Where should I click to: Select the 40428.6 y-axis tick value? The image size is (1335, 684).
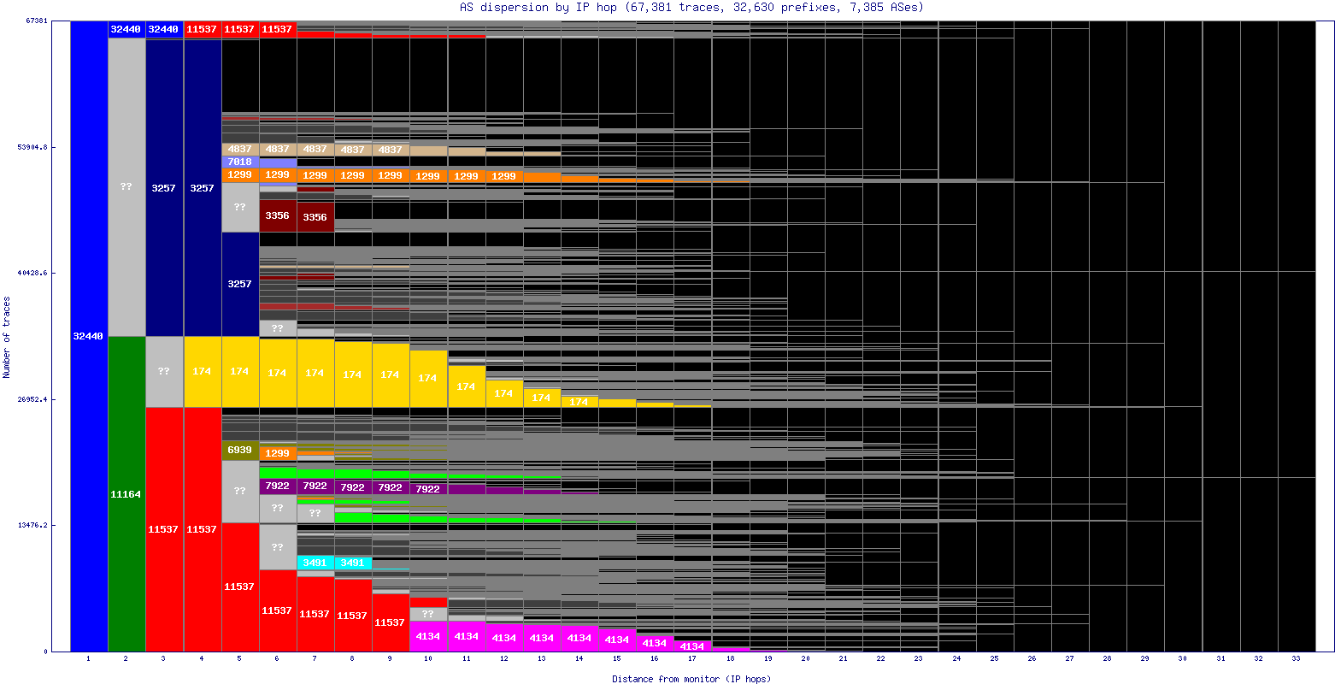(33, 273)
